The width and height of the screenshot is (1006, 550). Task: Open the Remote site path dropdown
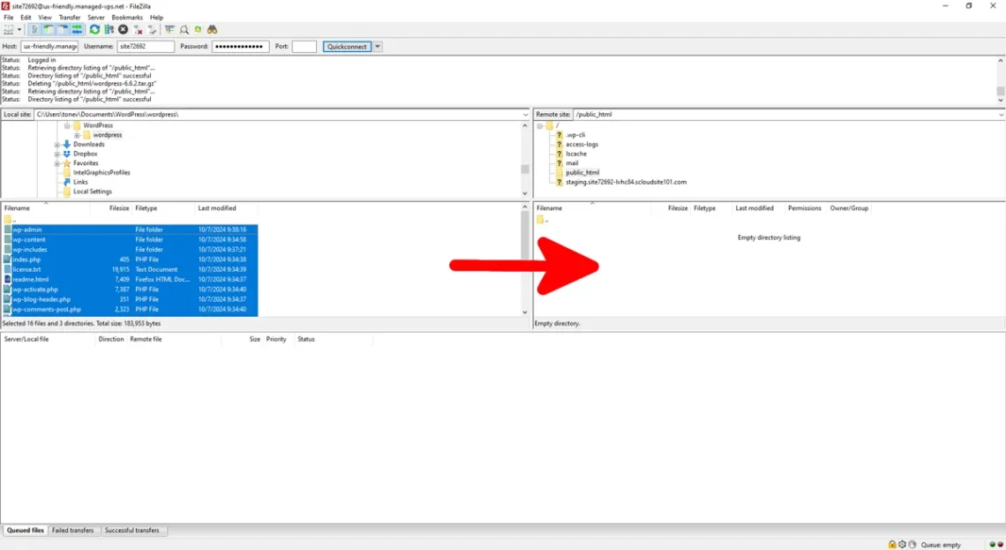[1001, 115]
